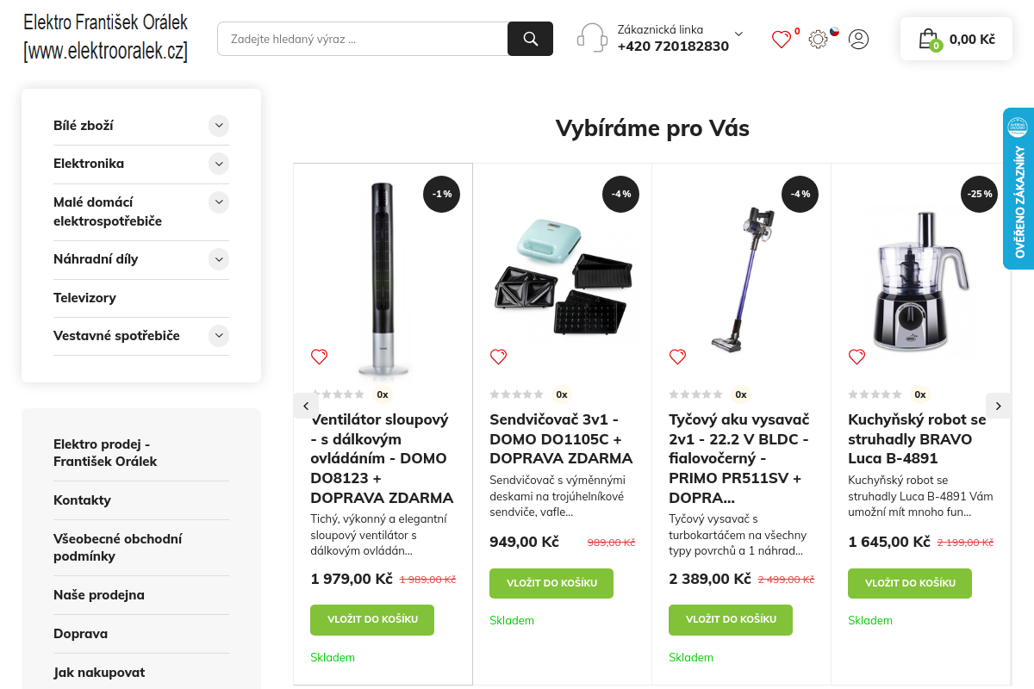This screenshot has height=689, width=1034.
Task: Expand the Elektronika category
Action: tap(219, 164)
